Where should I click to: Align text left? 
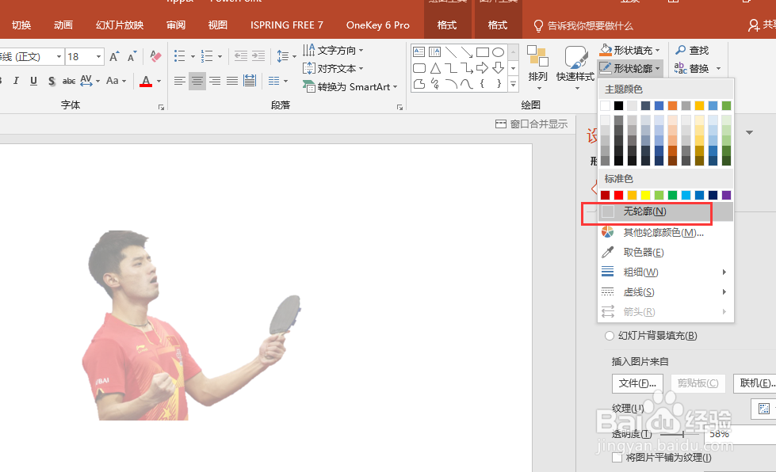pos(180,81)
